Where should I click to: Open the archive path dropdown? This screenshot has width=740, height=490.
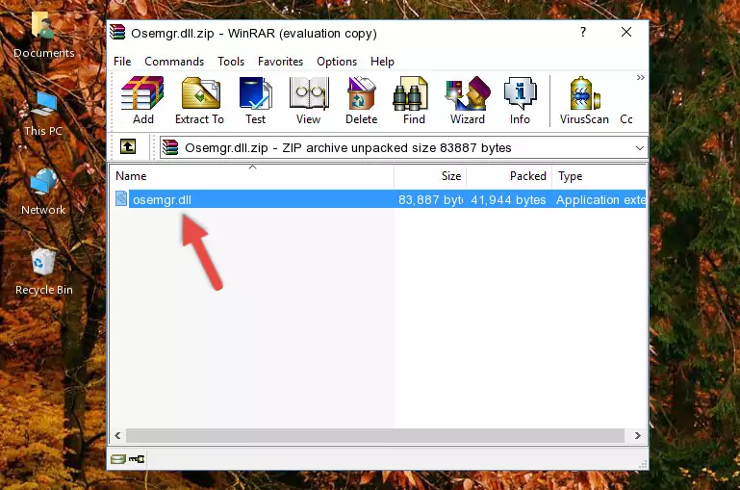click(x=640, y=147)
